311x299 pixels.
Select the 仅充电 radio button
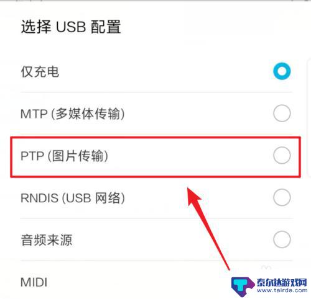click(282, 71)
